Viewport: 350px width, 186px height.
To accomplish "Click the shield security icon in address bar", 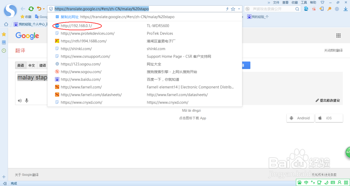I will tap(51, 9).
